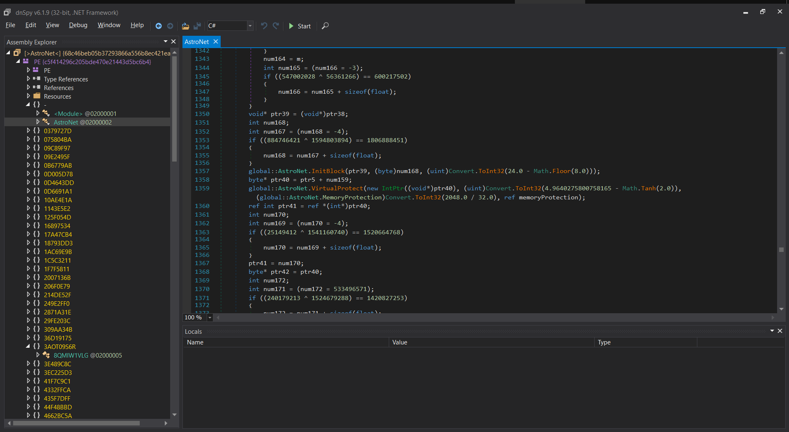Viewport: 789px width, 432px height.
Task: Click the Navigate Backward arrow icon
Action: [x=159, y=26]
